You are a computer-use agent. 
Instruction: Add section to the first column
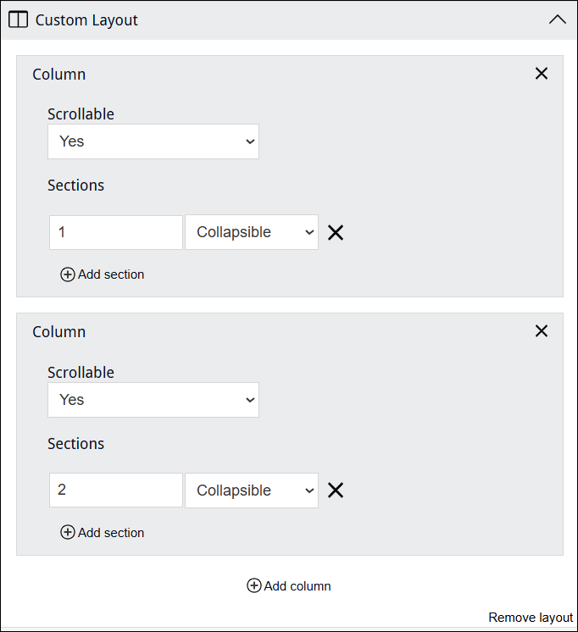tap(103, 274)
